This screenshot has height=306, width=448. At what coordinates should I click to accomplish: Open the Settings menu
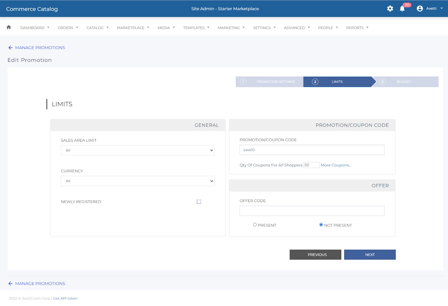[264, 28]
